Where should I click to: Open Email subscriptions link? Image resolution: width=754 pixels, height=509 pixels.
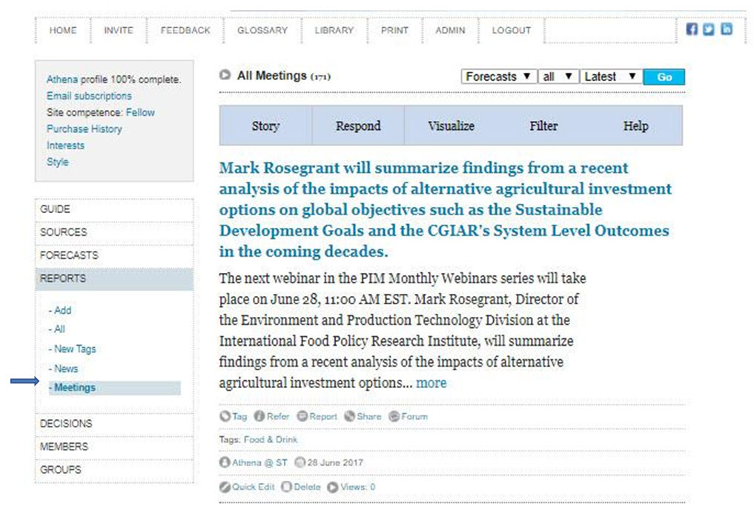point(89,96)
